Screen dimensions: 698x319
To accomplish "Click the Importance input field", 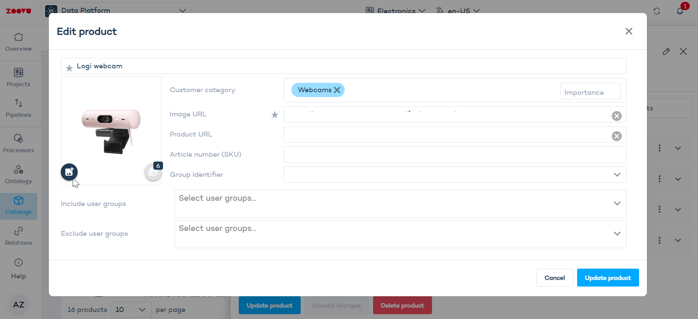I will click(x=590, y=92).
